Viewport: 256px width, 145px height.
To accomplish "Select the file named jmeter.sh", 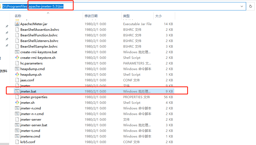I will pos(27,102).
